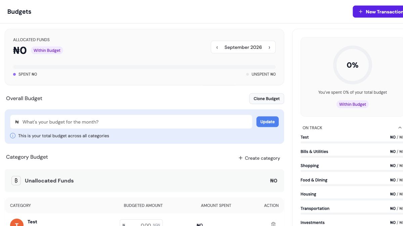Viewport: 403px width, 226px height.
Task: Click the Budgets page title
Action: (19, 12)
